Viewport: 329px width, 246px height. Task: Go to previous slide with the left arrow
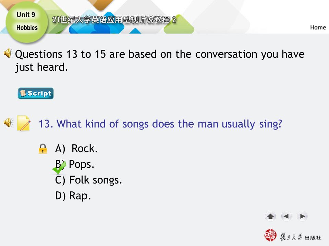287,216
